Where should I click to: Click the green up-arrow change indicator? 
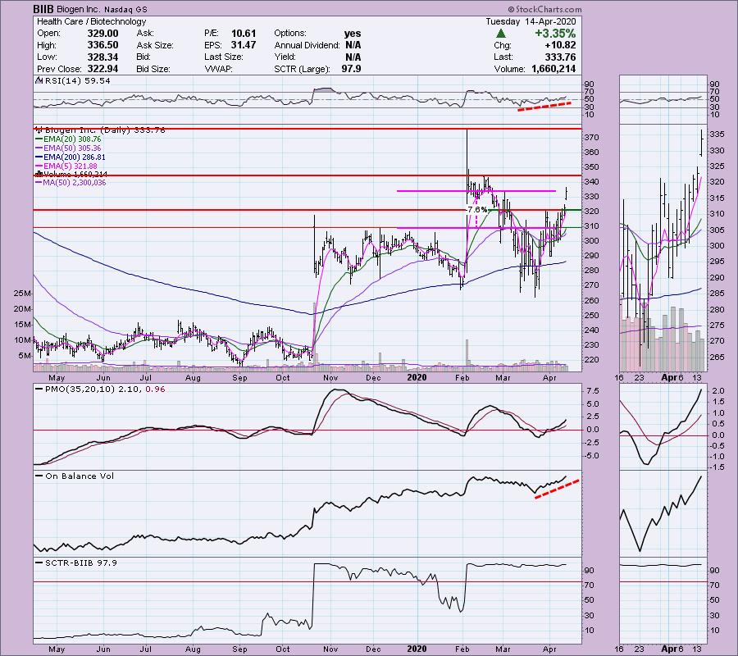click(x=501, y=34)
